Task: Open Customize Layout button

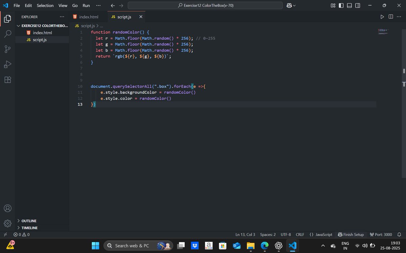Action: click(333, 6)
